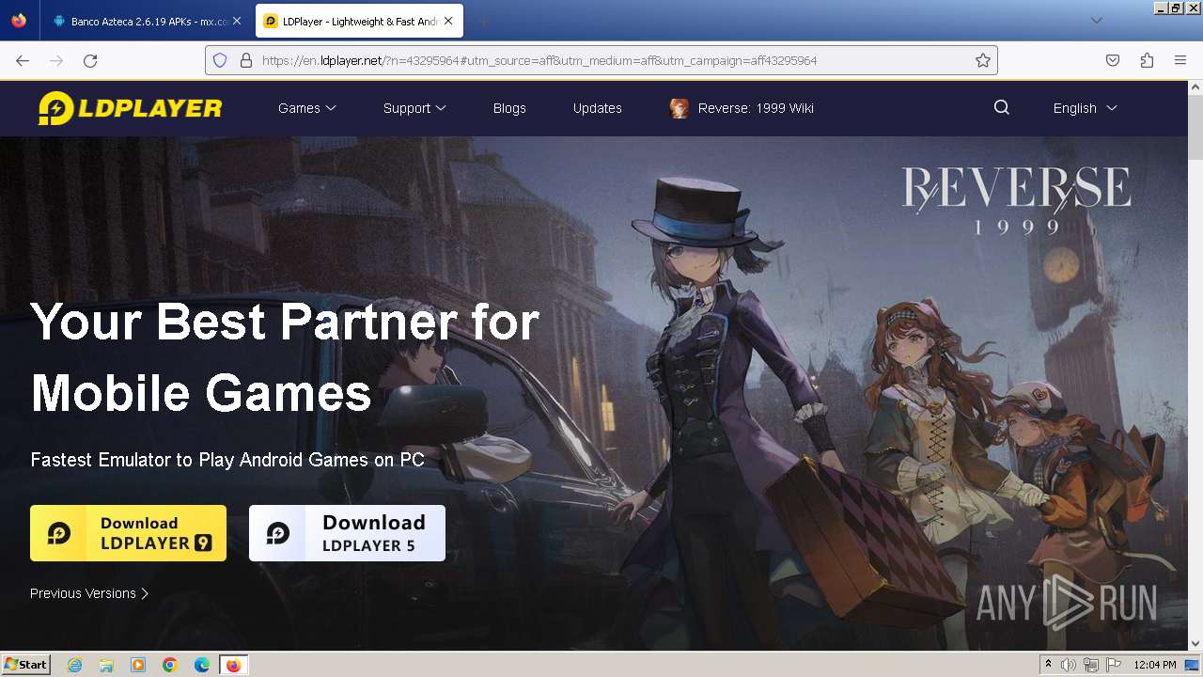This screenshot has height=677, width=1203.
Task: Click the Windows Start button
Action: [x=26, y=665]
